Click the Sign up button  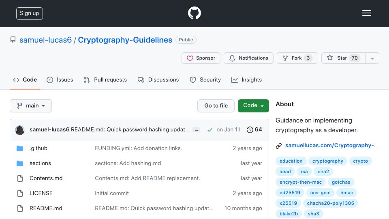pos(30,13)
